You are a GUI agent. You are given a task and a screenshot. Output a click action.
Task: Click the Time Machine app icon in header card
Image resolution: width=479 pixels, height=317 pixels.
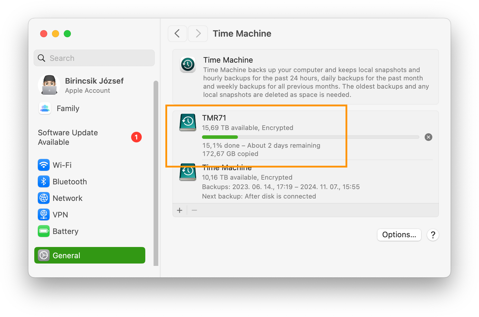[188, 64]
